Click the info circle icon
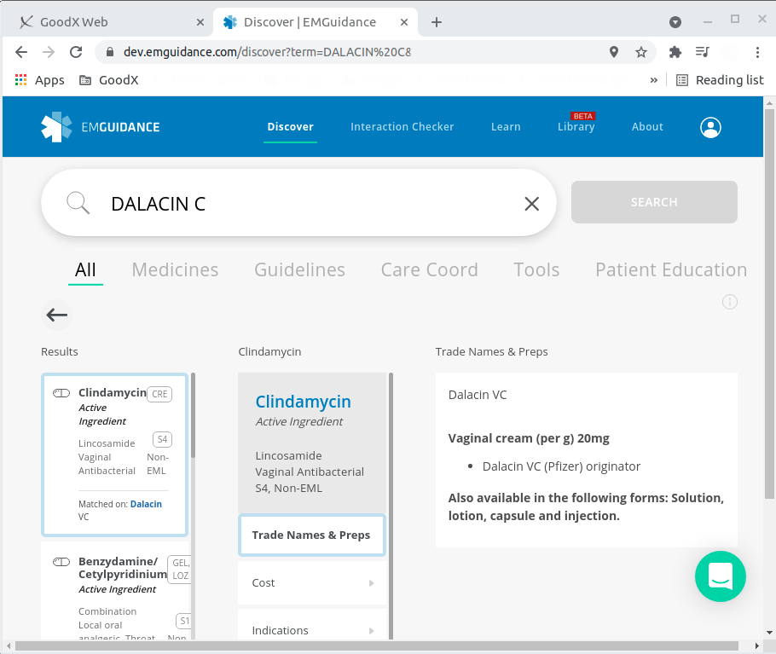 pyautogui.click(x=729, y=302)
